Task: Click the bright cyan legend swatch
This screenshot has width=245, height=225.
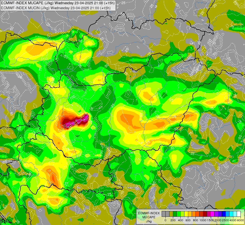Action: [x=231, y=214]
